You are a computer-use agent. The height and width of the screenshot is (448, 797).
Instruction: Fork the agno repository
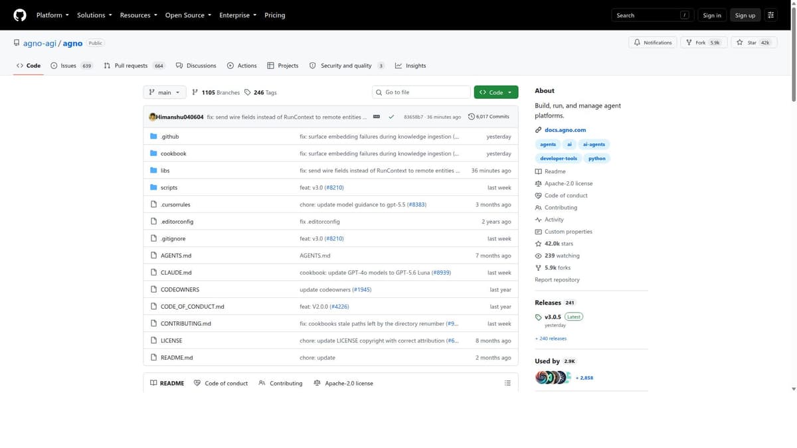point(703,42)
